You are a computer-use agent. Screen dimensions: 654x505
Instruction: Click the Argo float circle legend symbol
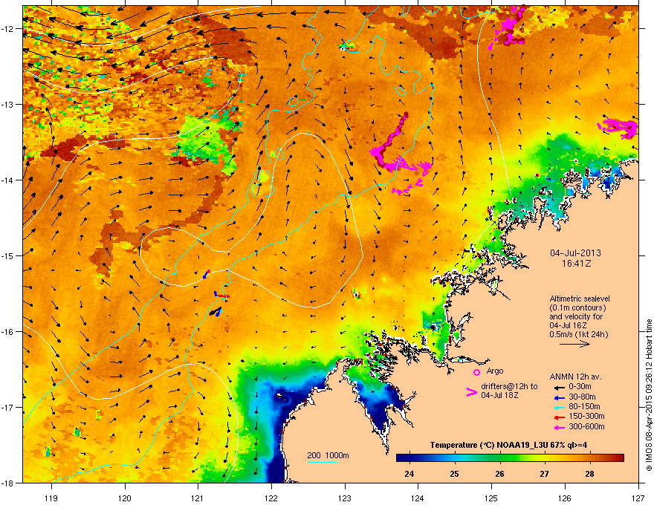tap(476, 372)
